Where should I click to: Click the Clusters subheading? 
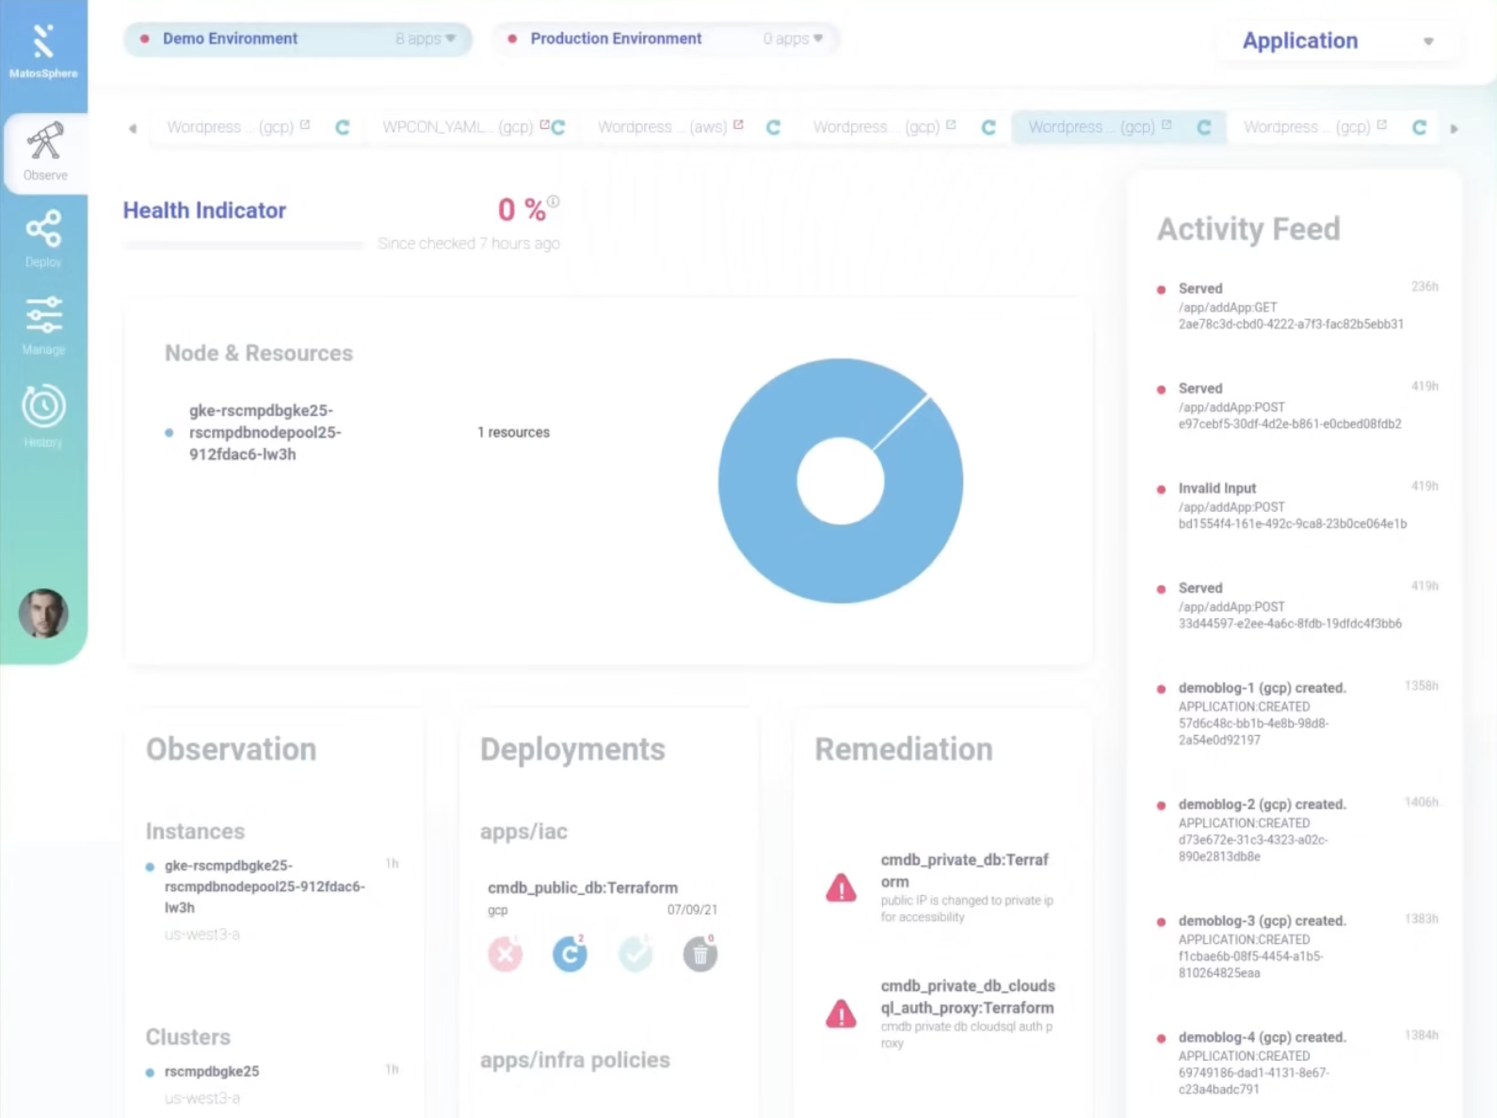(187, 1037)
